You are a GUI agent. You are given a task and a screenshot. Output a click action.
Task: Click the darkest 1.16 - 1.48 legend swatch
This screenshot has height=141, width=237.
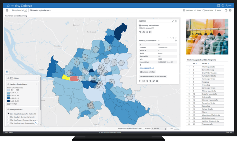pyautogui.click(x=8, y=101)
